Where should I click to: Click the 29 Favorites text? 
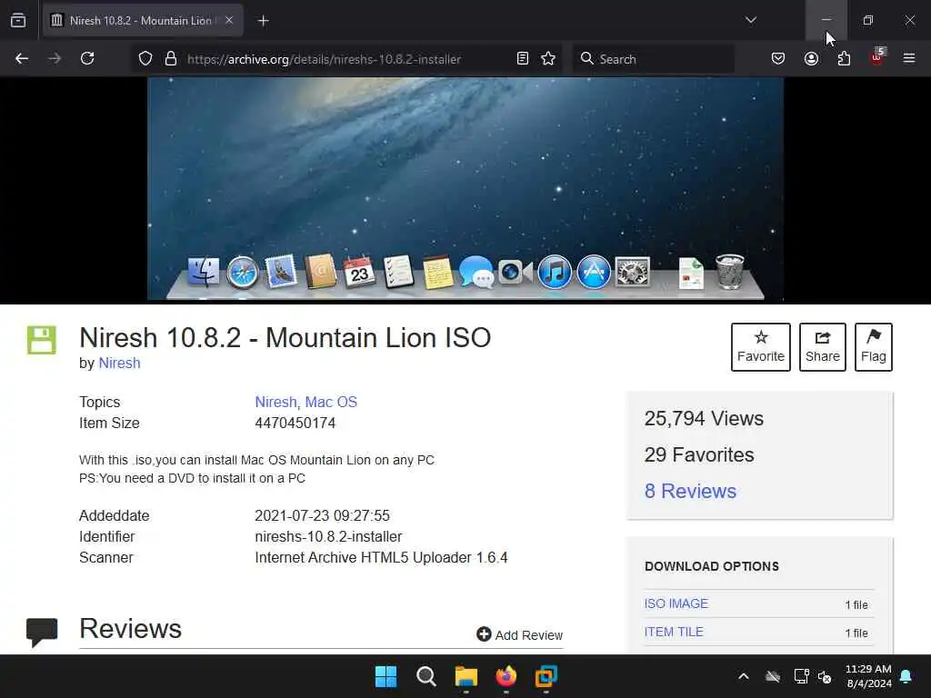pos(699,454)
